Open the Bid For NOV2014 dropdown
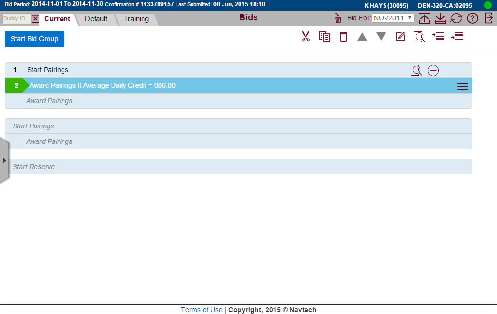 tap(393, 18)
